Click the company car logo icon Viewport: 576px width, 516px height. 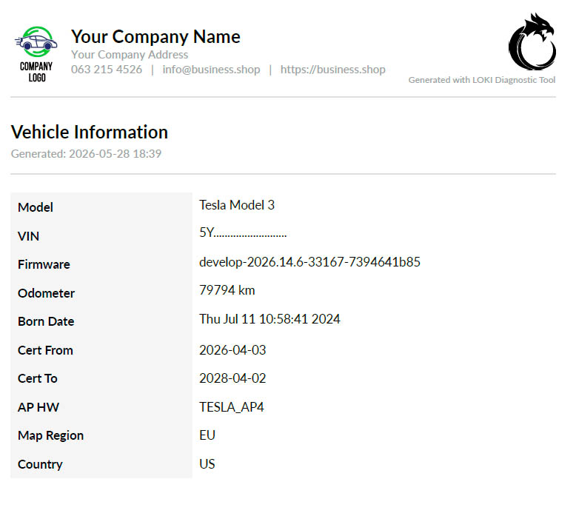[36, 54]
